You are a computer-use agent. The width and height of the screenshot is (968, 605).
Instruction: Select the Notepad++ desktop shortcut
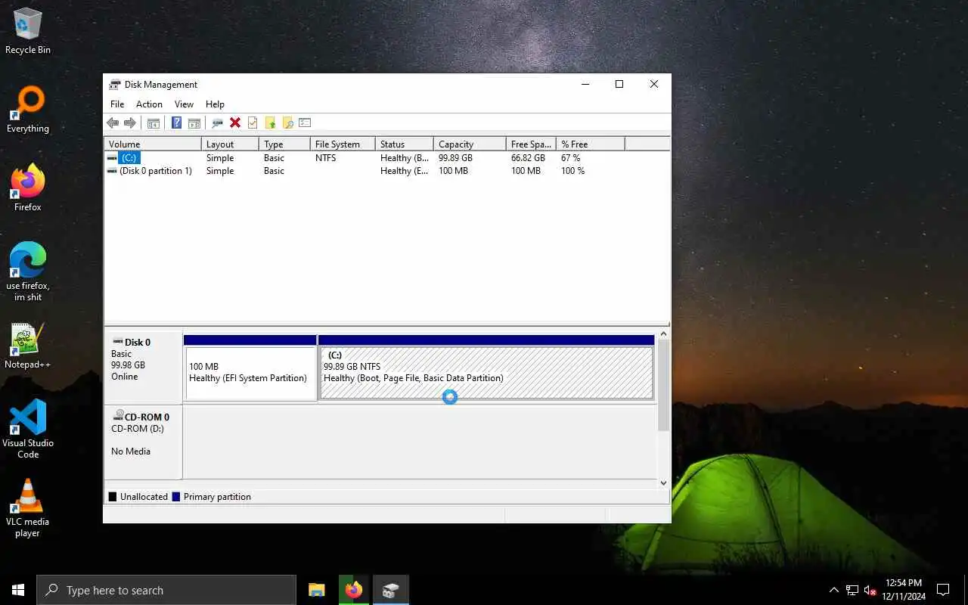point(28,346)
